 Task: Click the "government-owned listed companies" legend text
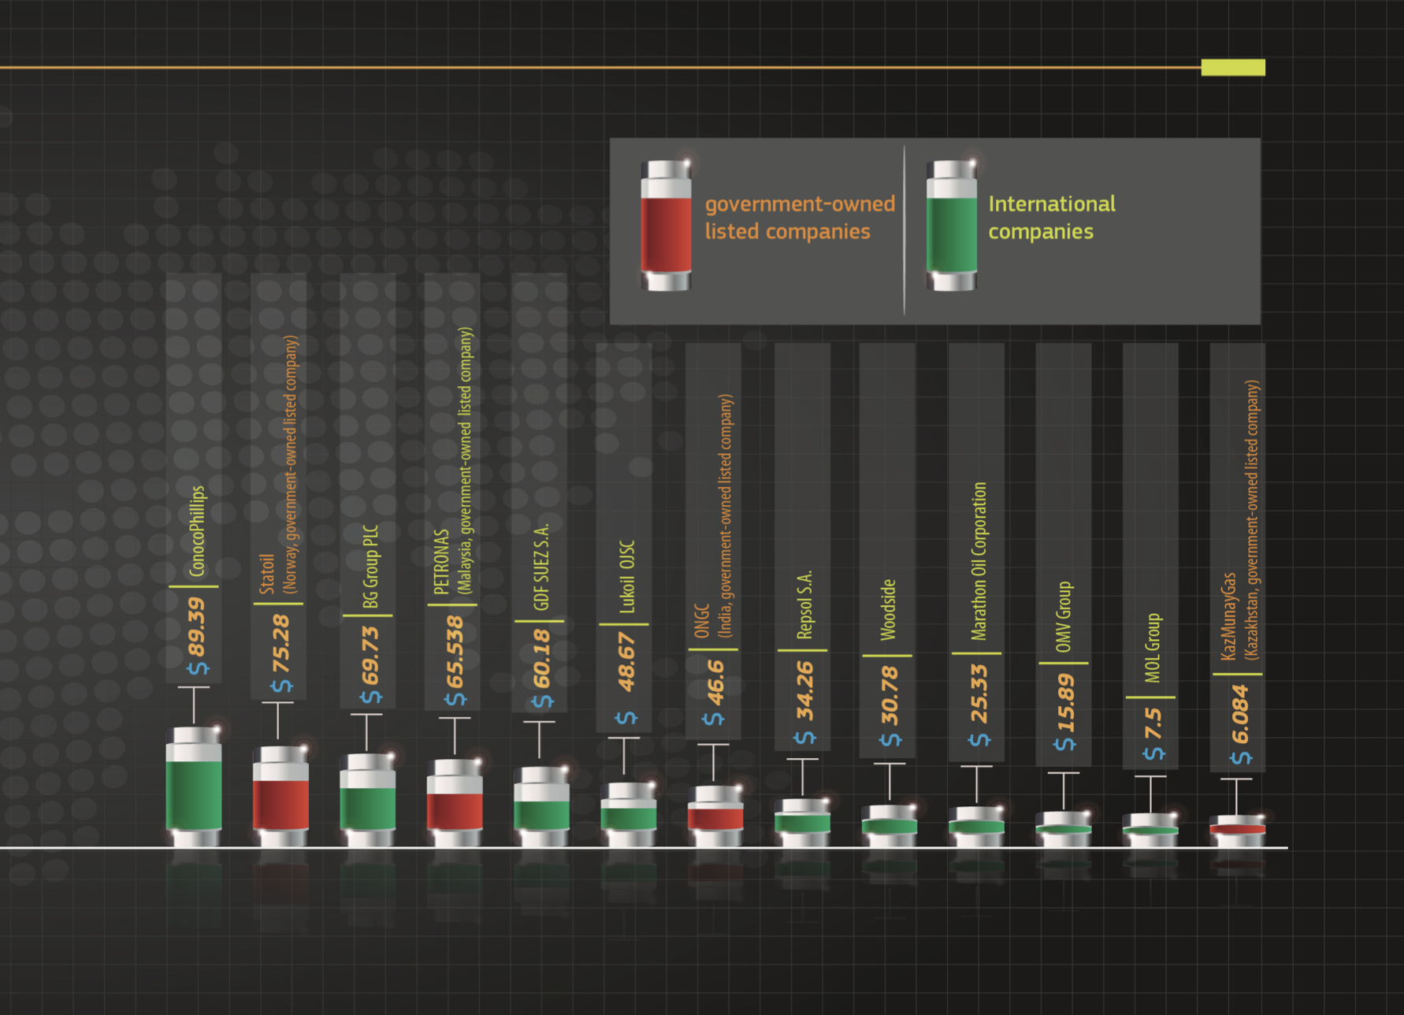click(799, 218)
